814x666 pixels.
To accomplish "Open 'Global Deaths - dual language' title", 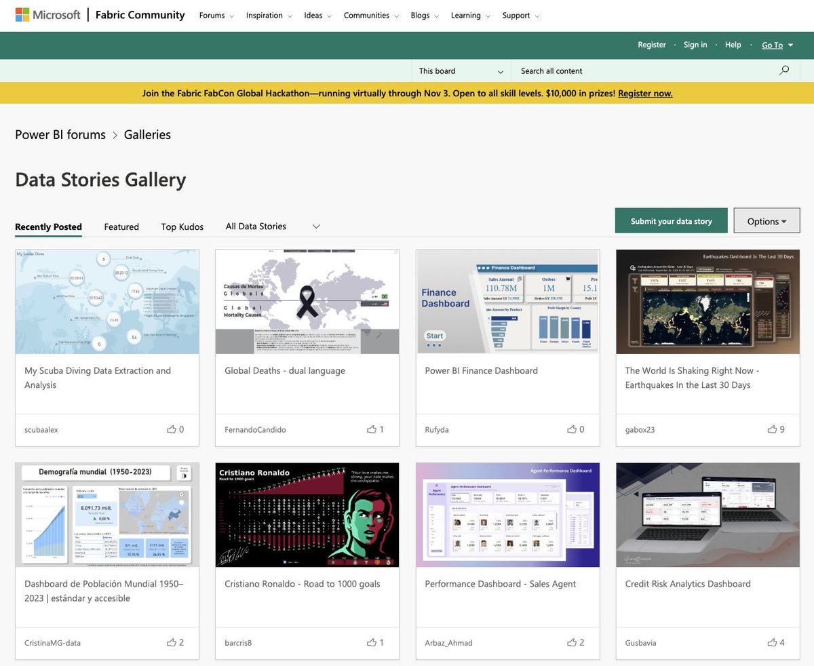I will tap(285, 371).
